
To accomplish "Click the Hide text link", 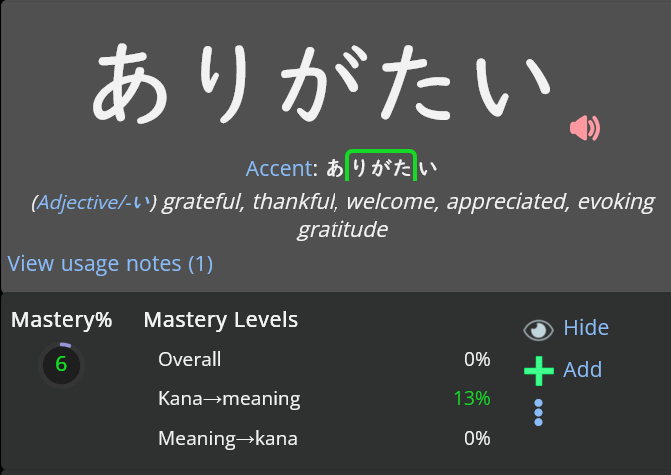I will 585,328.
